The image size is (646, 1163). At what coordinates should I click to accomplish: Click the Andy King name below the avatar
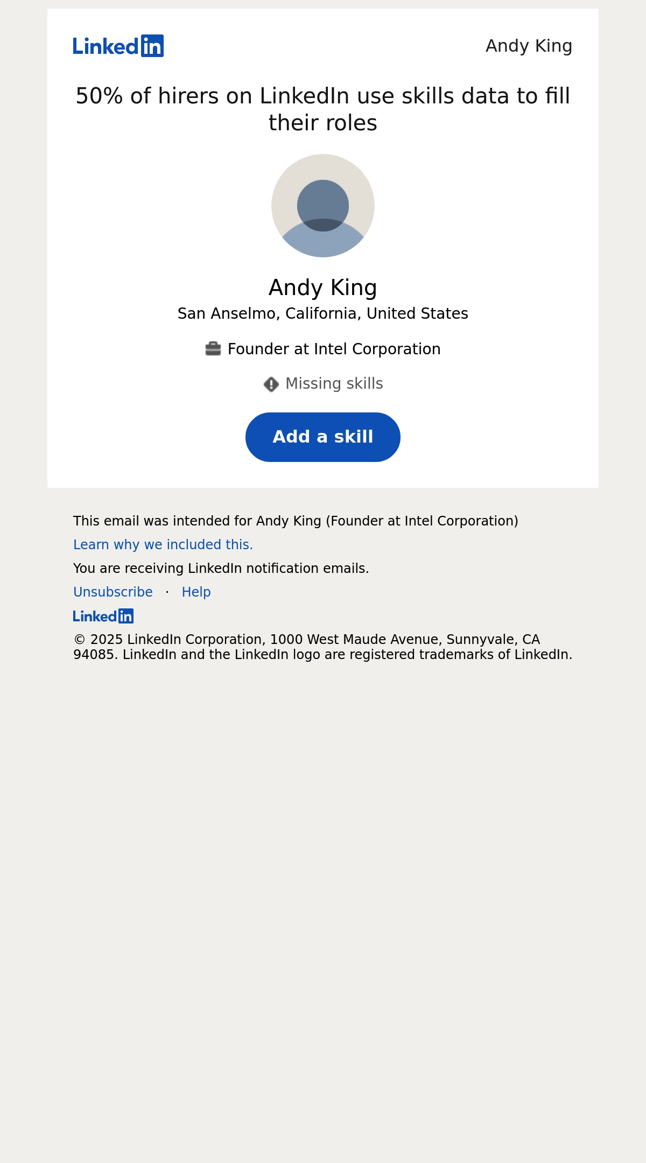(x=323, y=288)
